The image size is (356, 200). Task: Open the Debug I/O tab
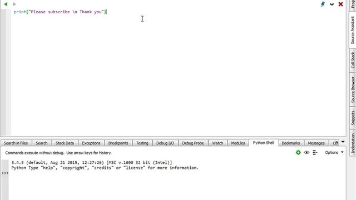point(165,143)
